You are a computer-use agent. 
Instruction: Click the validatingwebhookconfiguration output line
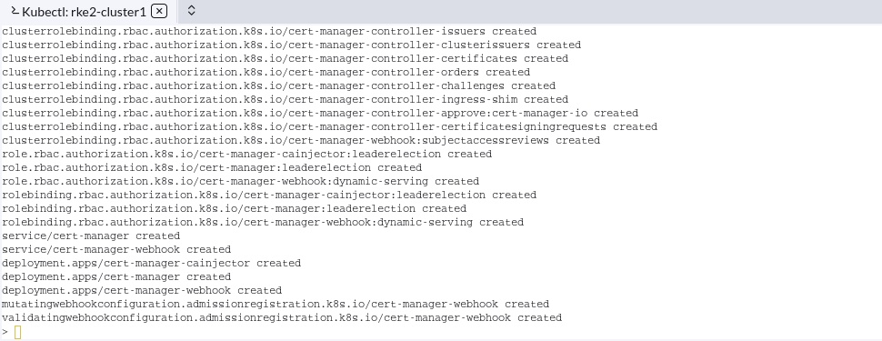tap(282, 318)
